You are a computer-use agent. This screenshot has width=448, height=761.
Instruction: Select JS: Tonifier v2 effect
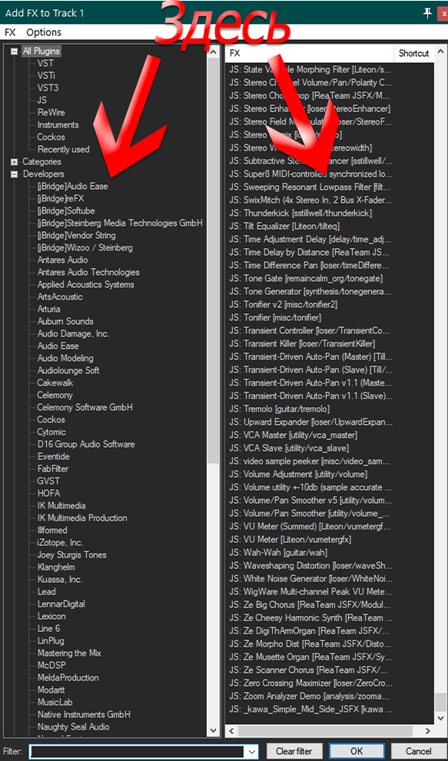284,305
